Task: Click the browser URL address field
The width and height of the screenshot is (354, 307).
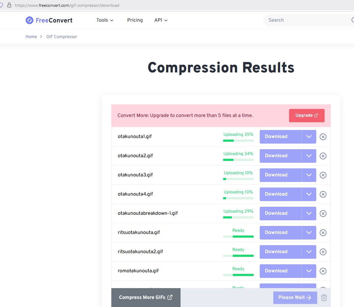Action: [67, 5]
